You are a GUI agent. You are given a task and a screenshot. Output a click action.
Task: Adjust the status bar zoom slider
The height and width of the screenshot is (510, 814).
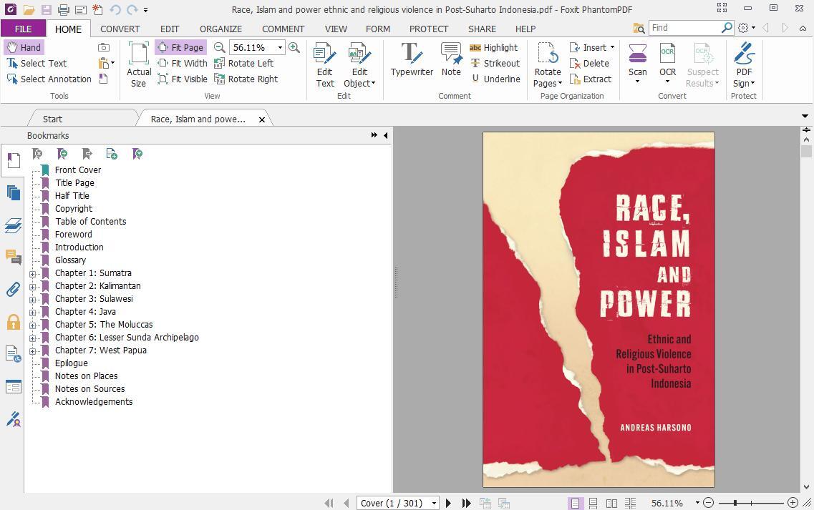pos(735,503)
